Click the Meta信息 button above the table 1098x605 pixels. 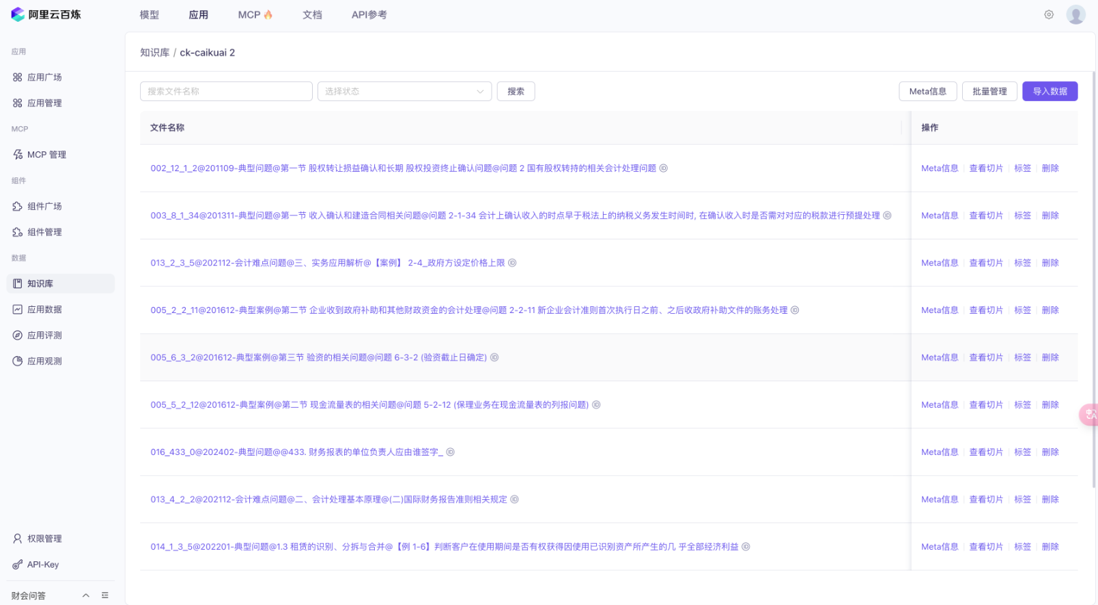coord(928,91)
